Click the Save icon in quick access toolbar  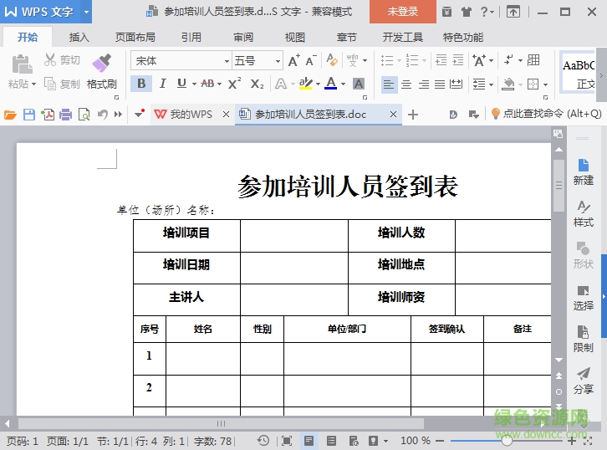coord(29,115)
